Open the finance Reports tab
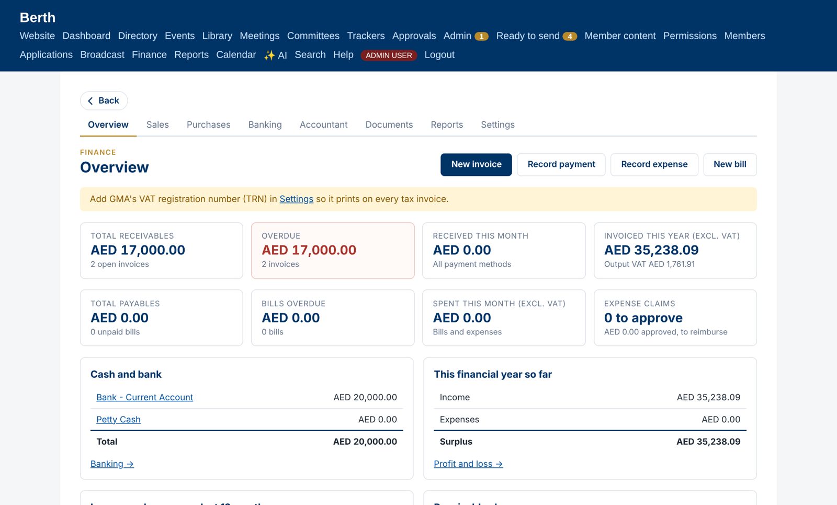This screenshot has height=505, width=837. coord(447,125)
